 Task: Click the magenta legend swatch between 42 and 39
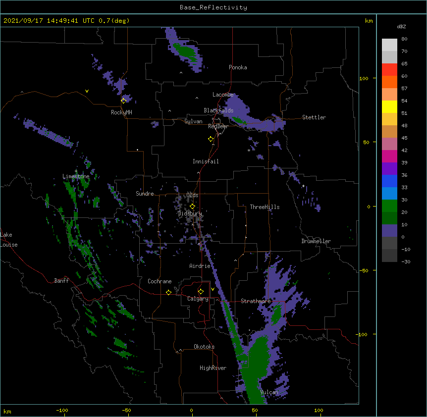pos(389,156)
